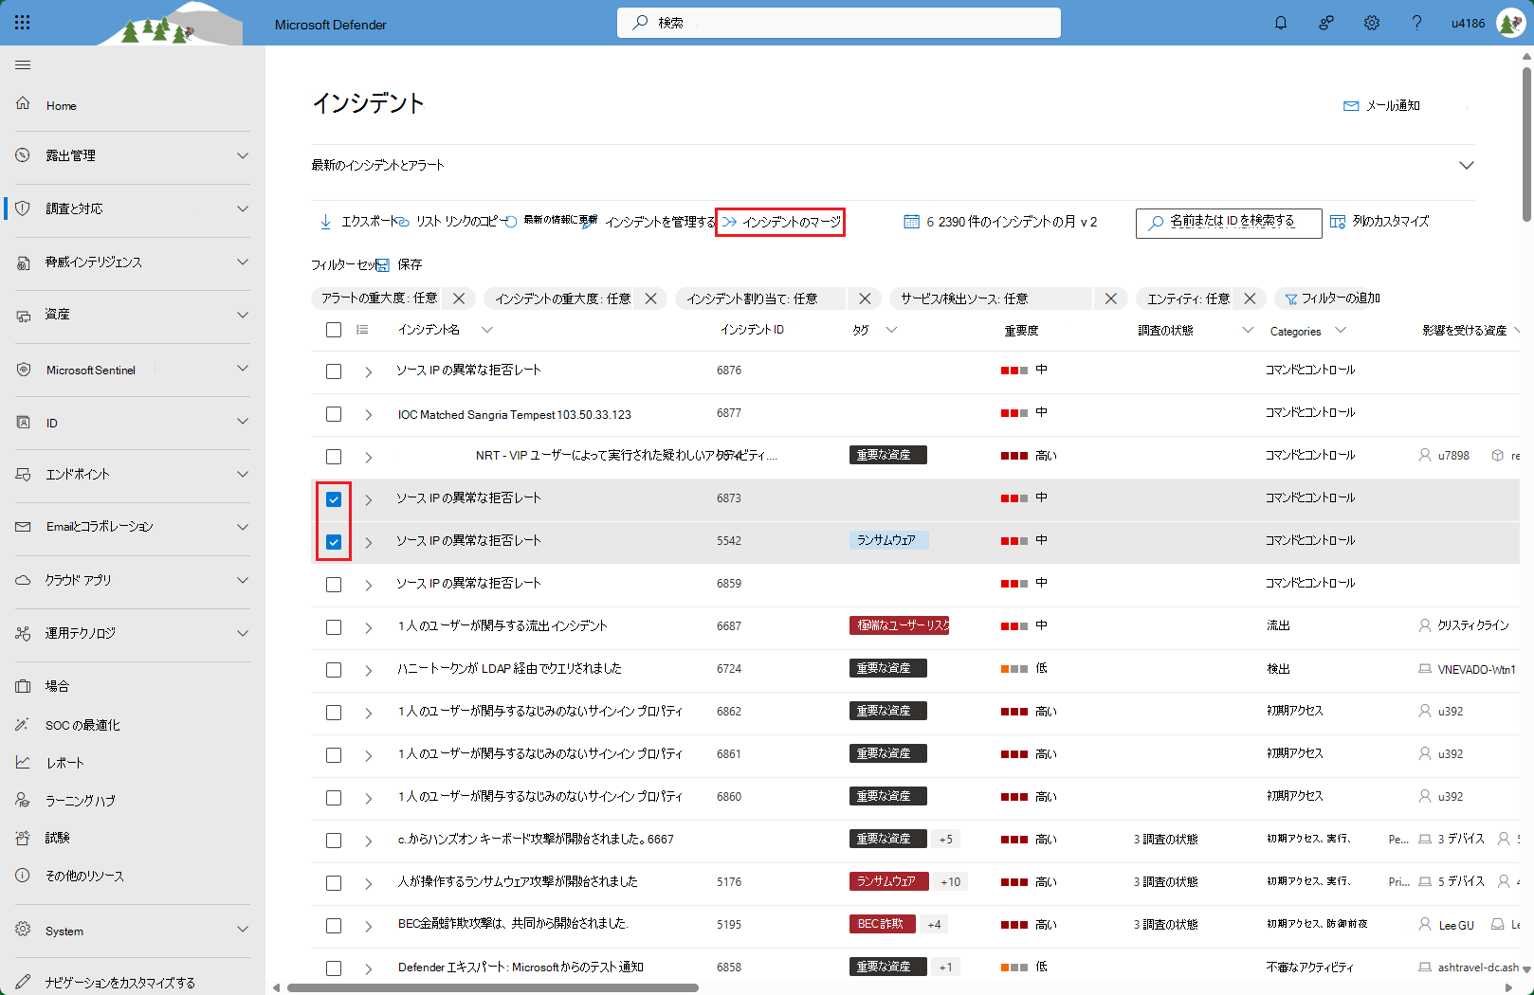
Task: Click インシデントのマージ button
Action: 780,222
